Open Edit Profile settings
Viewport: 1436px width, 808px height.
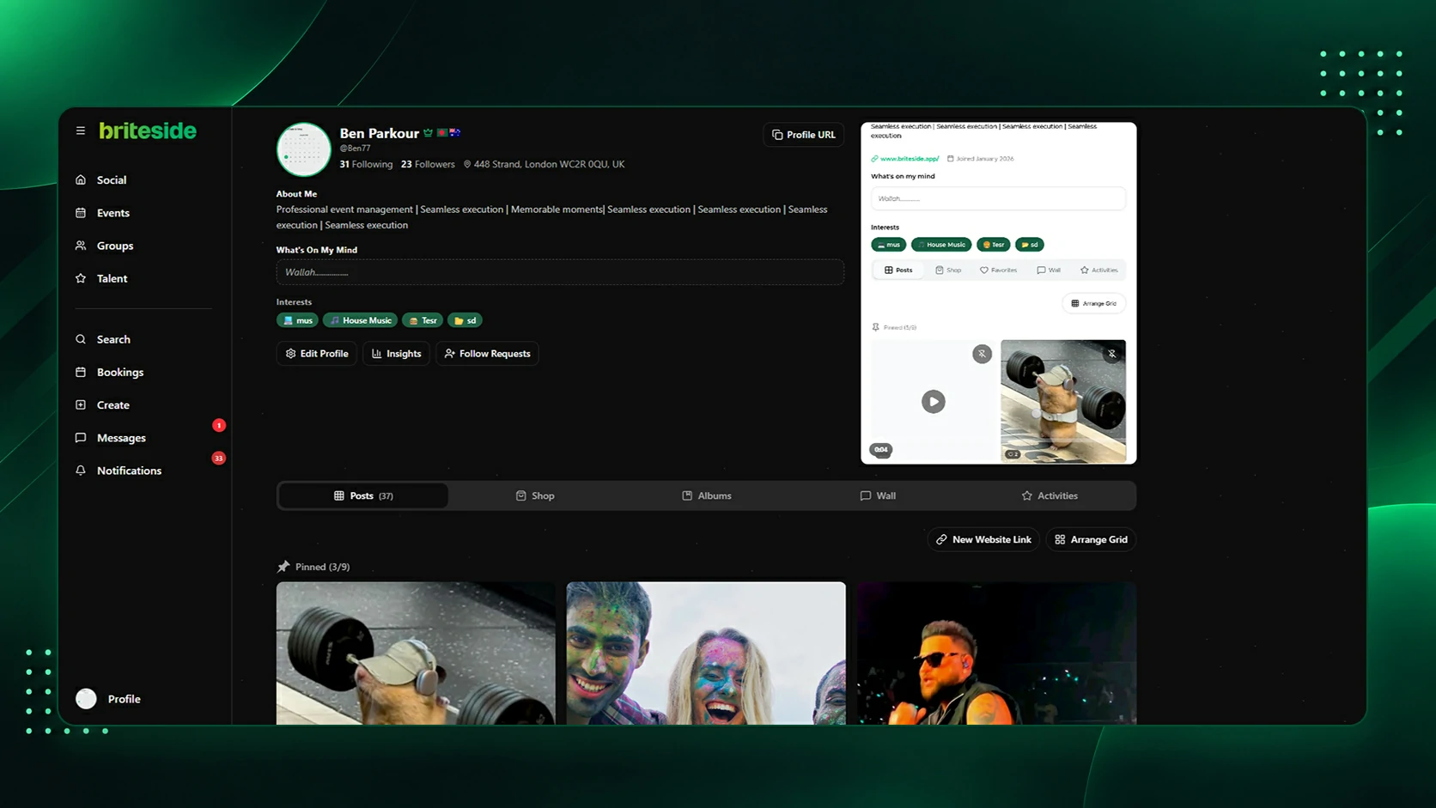tap(317, 354)
